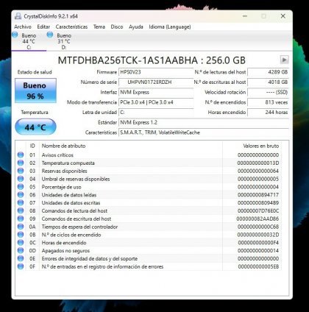309x312 pixels.
Task: Click status orb for Porcentaje de uso
Action: 21,187
